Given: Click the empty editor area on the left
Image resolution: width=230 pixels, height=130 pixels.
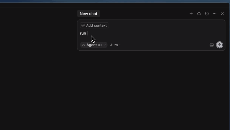Looking at the screenshot, I should click(x=36, y=69).
